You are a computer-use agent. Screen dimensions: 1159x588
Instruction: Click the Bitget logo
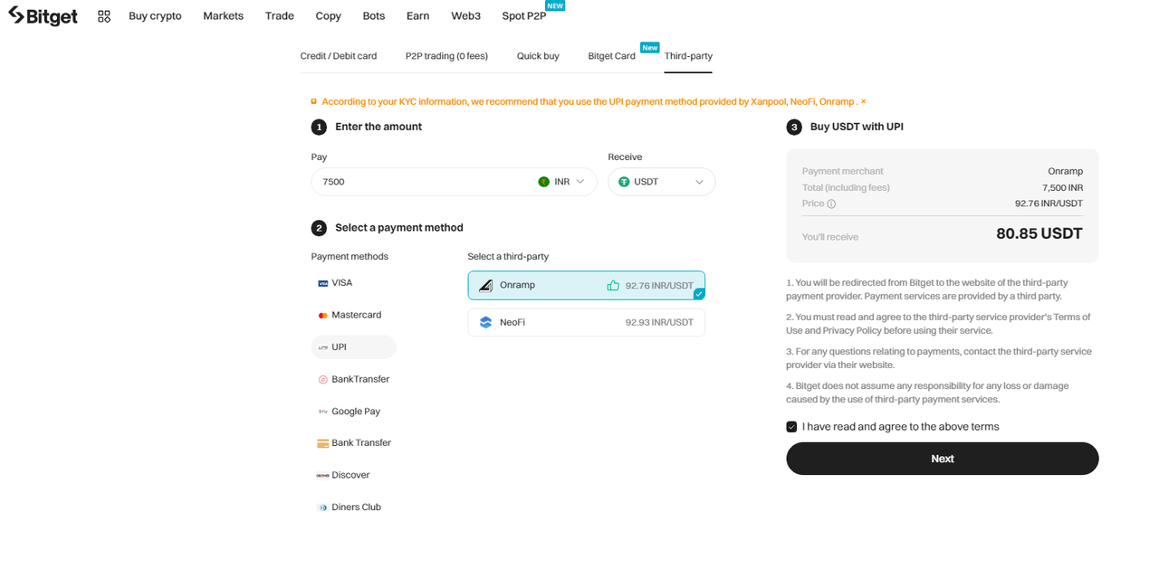43,15
